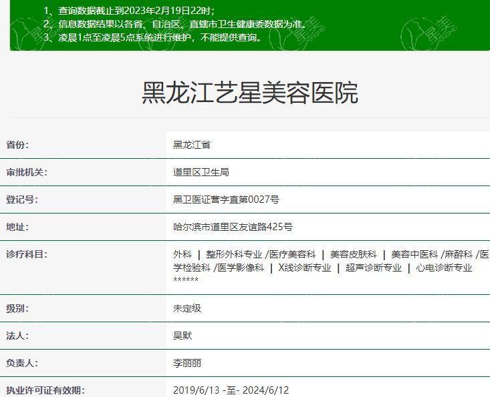Click the 整形外科专业 department entry
This screenshot has width=490, height=397.
234,254
